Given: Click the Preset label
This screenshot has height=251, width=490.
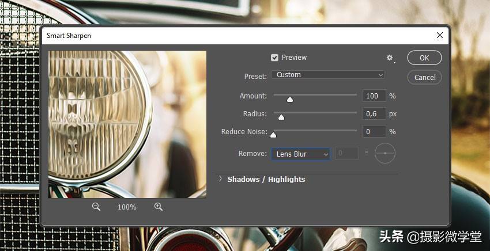Looking at the screenshot, I should point(255,77).
